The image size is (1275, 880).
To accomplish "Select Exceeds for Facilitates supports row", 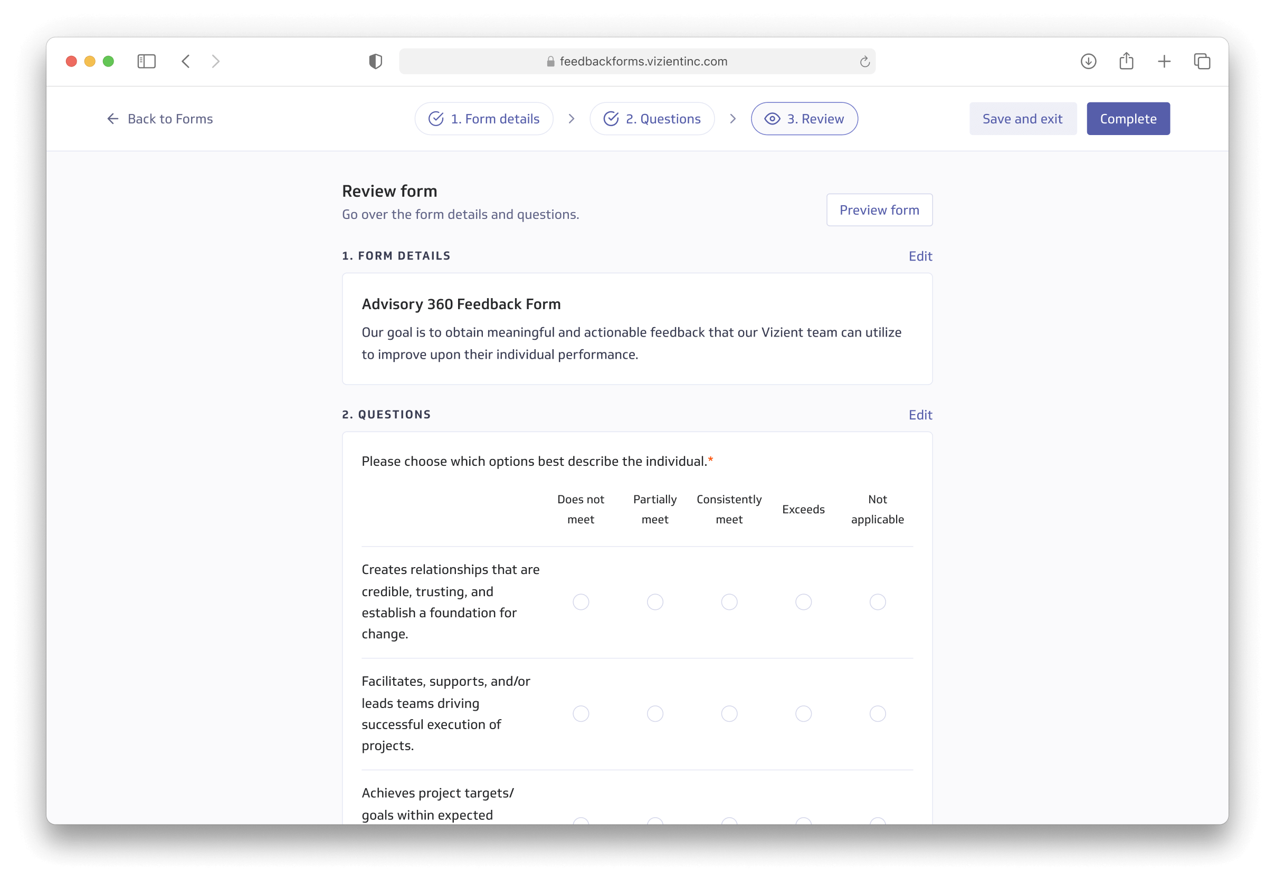I will click(x=804, y=713).
